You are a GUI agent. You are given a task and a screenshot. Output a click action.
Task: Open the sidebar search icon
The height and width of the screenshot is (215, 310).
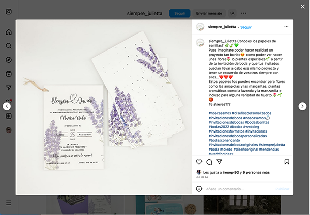point(9,46)
